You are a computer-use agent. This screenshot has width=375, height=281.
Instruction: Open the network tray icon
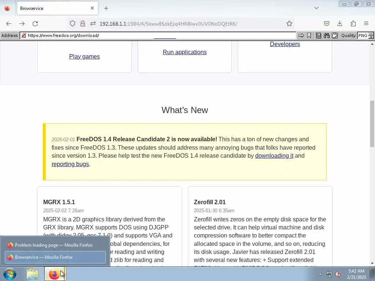329,274
